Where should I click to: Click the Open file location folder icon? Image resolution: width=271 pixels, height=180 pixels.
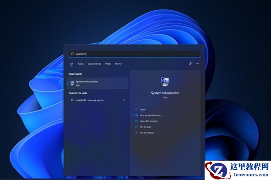(x=136, y=121)
